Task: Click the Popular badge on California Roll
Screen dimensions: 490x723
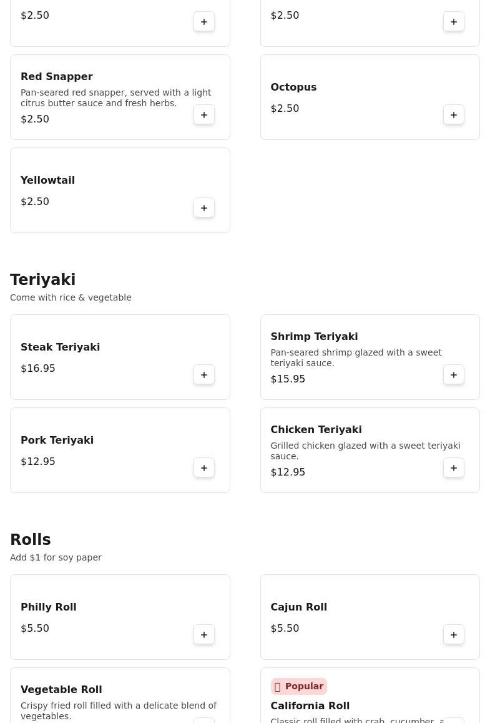Action: pos(299,686)
